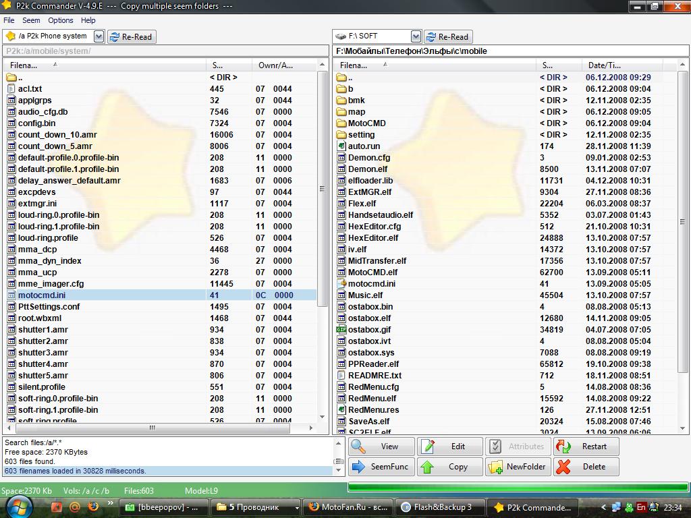Screen dimensions: 691x518
Task: Expand the /a P2k Phone system dropdown
Action: click(99, 36)
